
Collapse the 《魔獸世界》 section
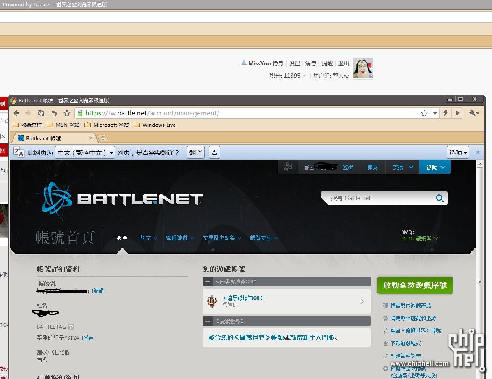click(208, 321)
